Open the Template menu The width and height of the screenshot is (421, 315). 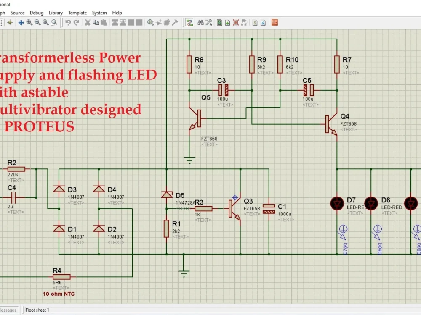point(77,13)
